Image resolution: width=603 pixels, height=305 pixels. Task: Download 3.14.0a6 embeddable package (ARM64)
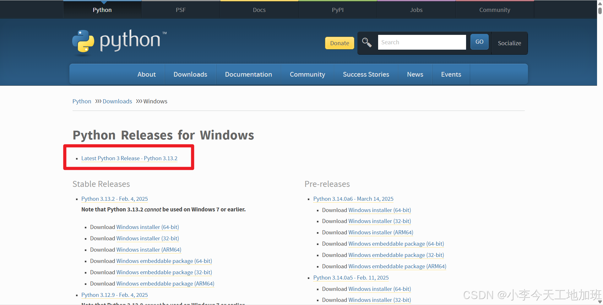(397, 266)
